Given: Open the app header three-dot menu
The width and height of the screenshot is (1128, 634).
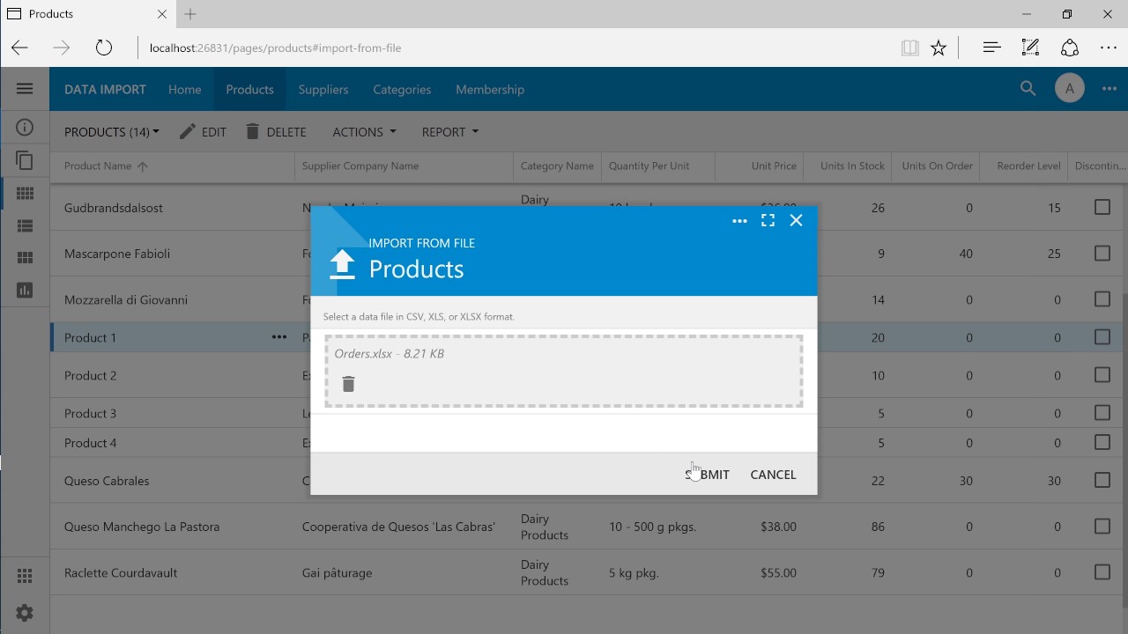Looking at the screenshot, I should pyautogui.click(x=1109, y=89).
